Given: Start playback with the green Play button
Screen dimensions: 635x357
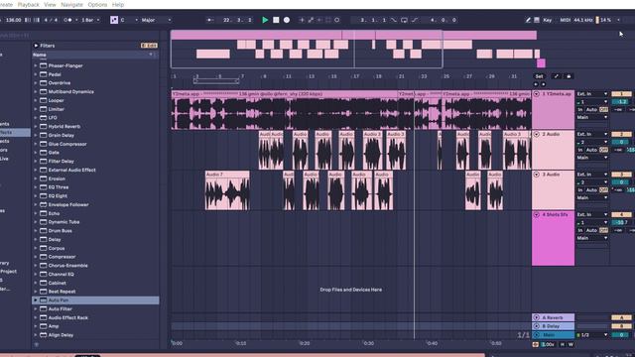Looking at the screenshot, I should (265, 20).
